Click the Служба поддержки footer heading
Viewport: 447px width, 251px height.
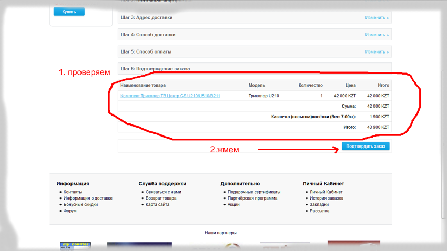coord(162,184)
